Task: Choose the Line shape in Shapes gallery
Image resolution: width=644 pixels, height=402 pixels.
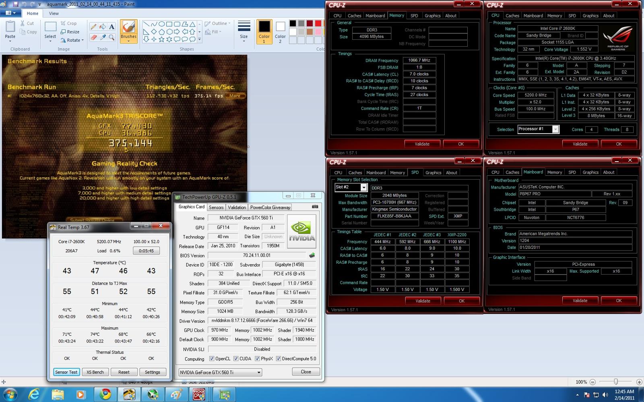Action: [x=146, y=24]
